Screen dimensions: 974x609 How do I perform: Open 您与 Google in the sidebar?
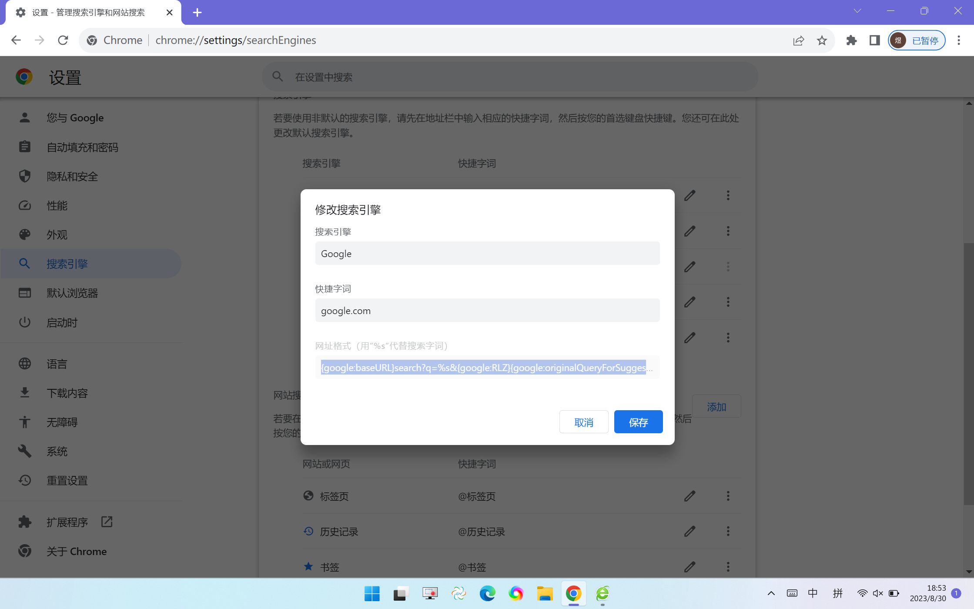pos(91,118)
